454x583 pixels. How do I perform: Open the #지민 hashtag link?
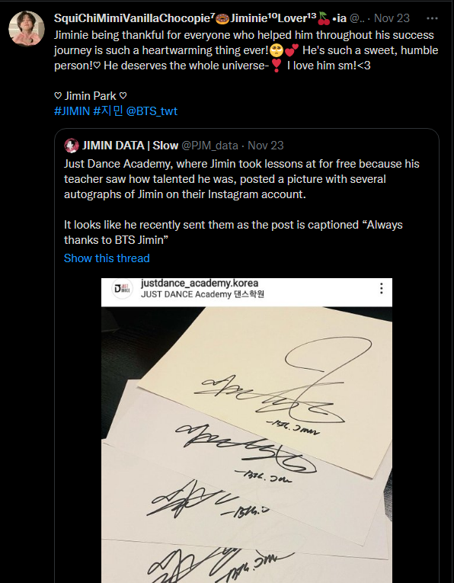107,111
